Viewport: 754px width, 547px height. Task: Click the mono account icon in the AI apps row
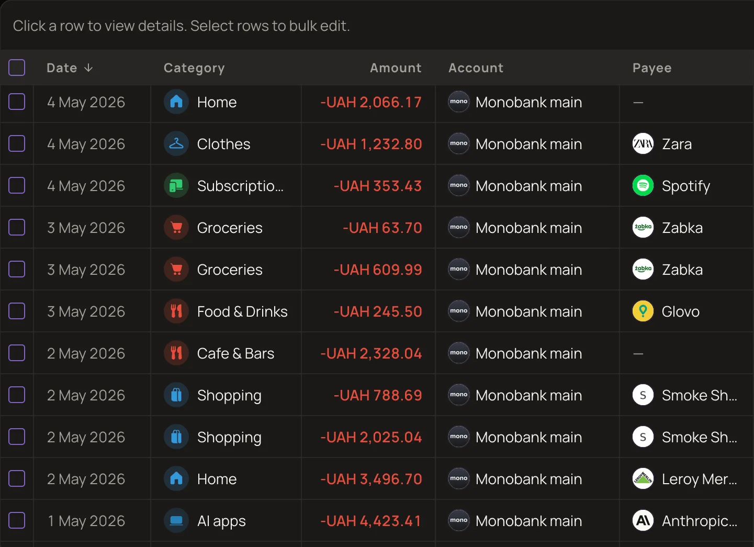tap(459, 520)
